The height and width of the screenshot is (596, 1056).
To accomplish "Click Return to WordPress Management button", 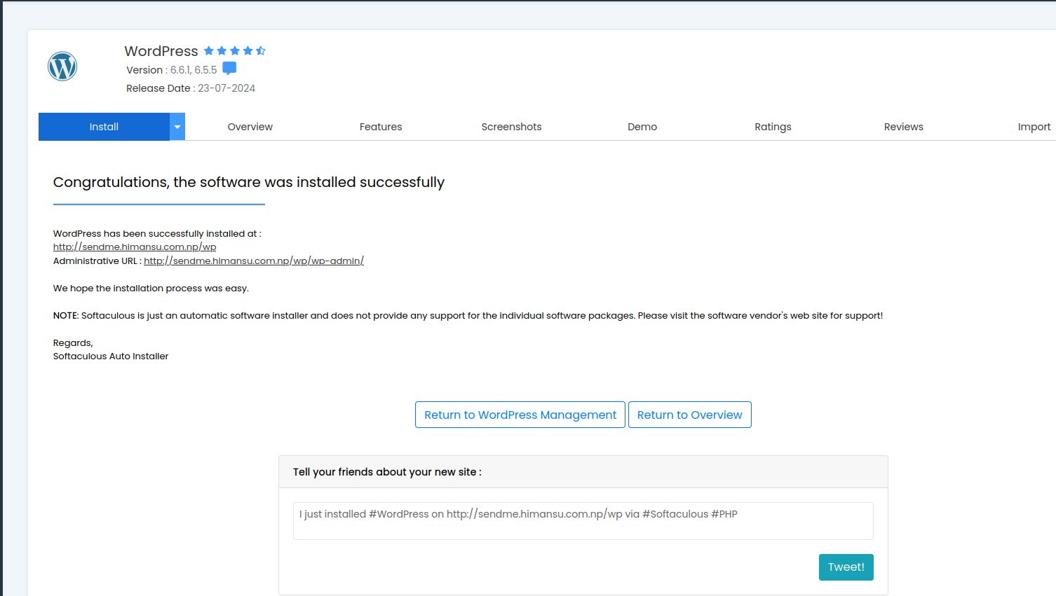I will [x=520, y=415].
